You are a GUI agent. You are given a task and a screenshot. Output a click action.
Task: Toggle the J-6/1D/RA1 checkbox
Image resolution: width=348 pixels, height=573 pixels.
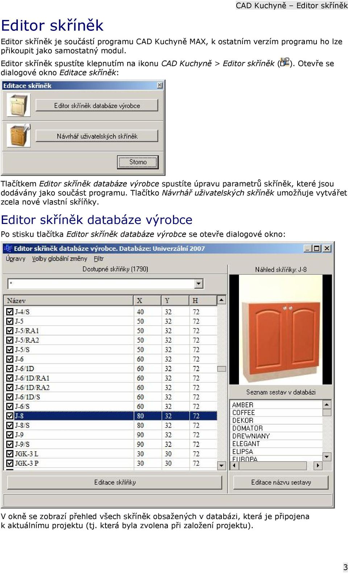10,378
